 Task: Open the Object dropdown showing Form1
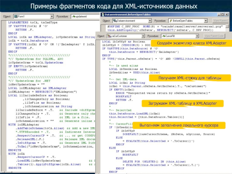tap(52, 17)
